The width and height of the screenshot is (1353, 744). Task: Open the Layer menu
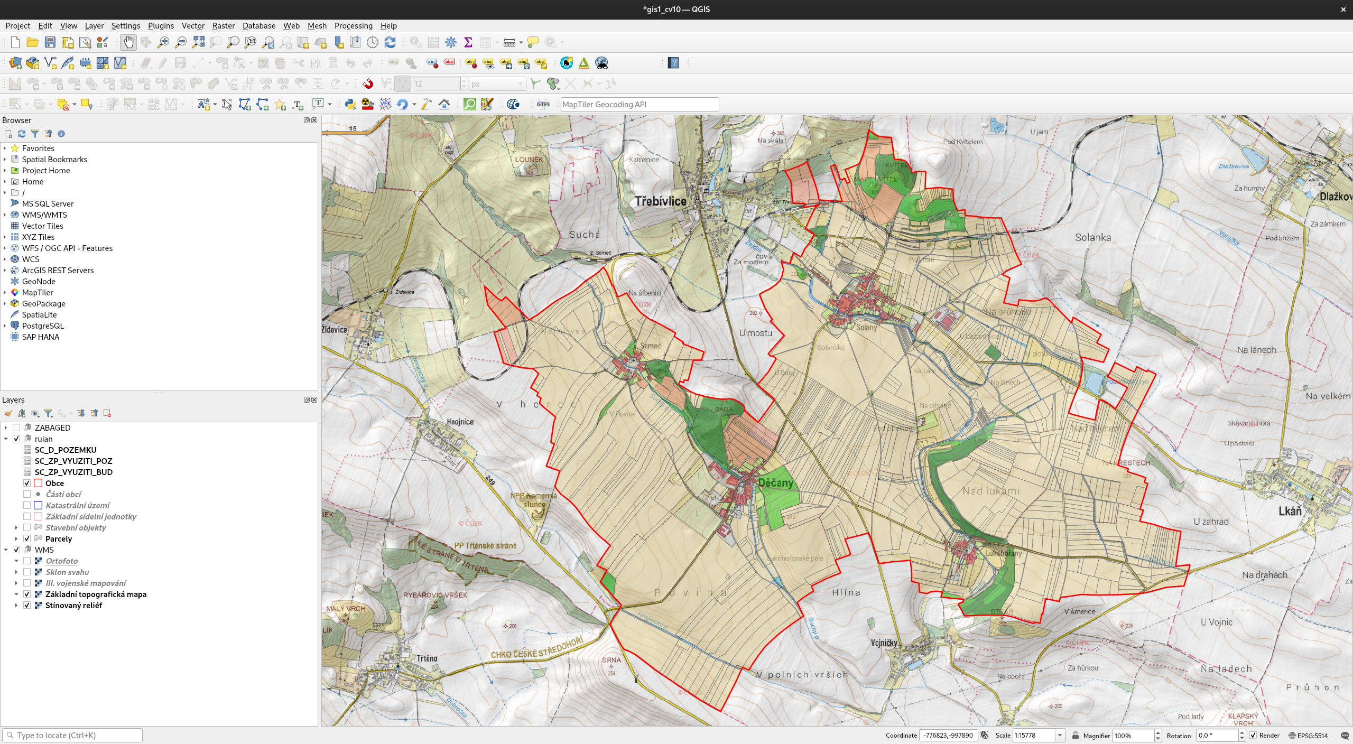coord(94,25)
